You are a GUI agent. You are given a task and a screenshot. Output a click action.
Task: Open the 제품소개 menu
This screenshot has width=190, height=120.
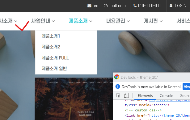click(78, 21)
